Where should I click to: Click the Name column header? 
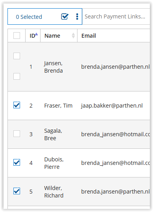click(x=52, y=36)
